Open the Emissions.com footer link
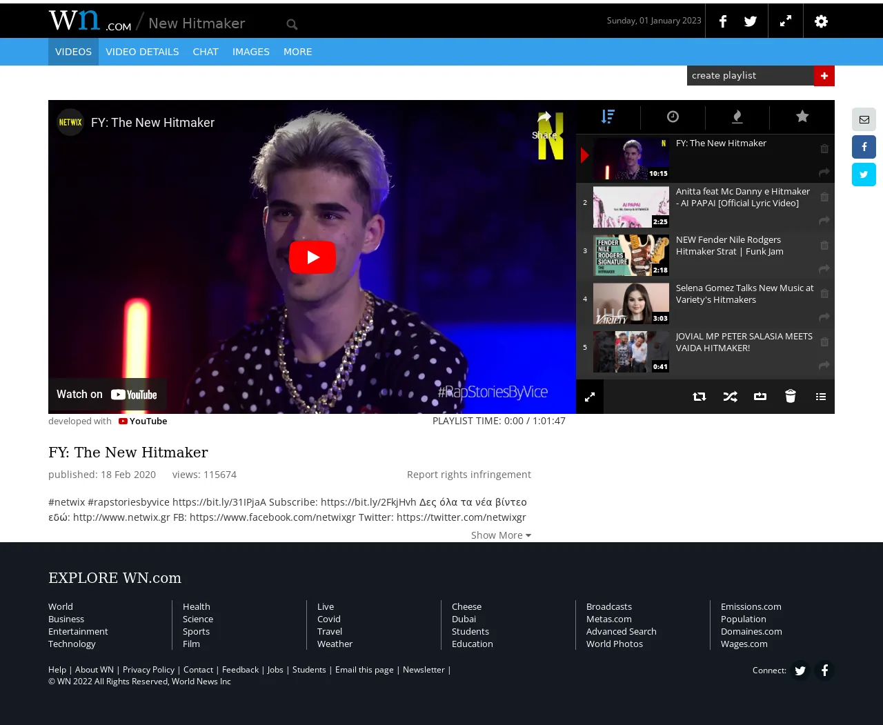This screenshot has width=883, height=725. point(751,607)
